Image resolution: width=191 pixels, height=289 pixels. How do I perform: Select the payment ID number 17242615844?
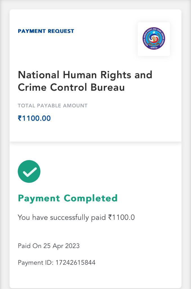pyautogui.click(x=75, y=262)
